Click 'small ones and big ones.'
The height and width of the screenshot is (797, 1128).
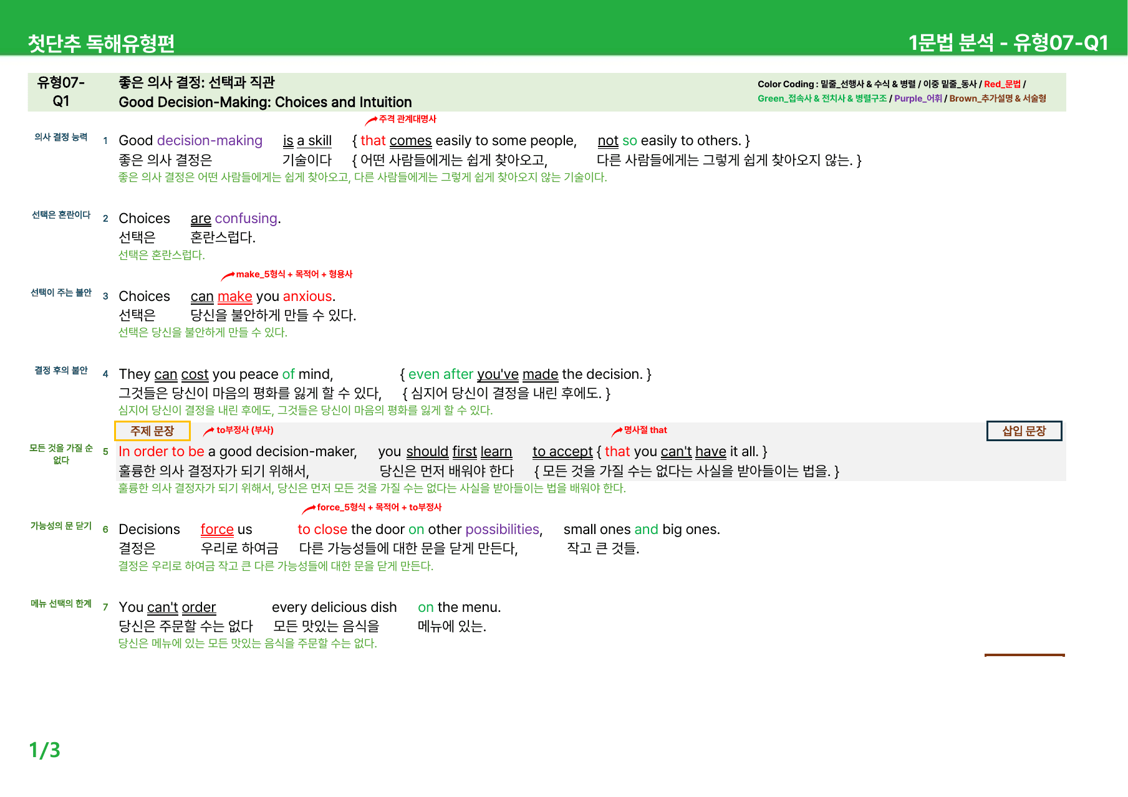click(x=642, y=530)
